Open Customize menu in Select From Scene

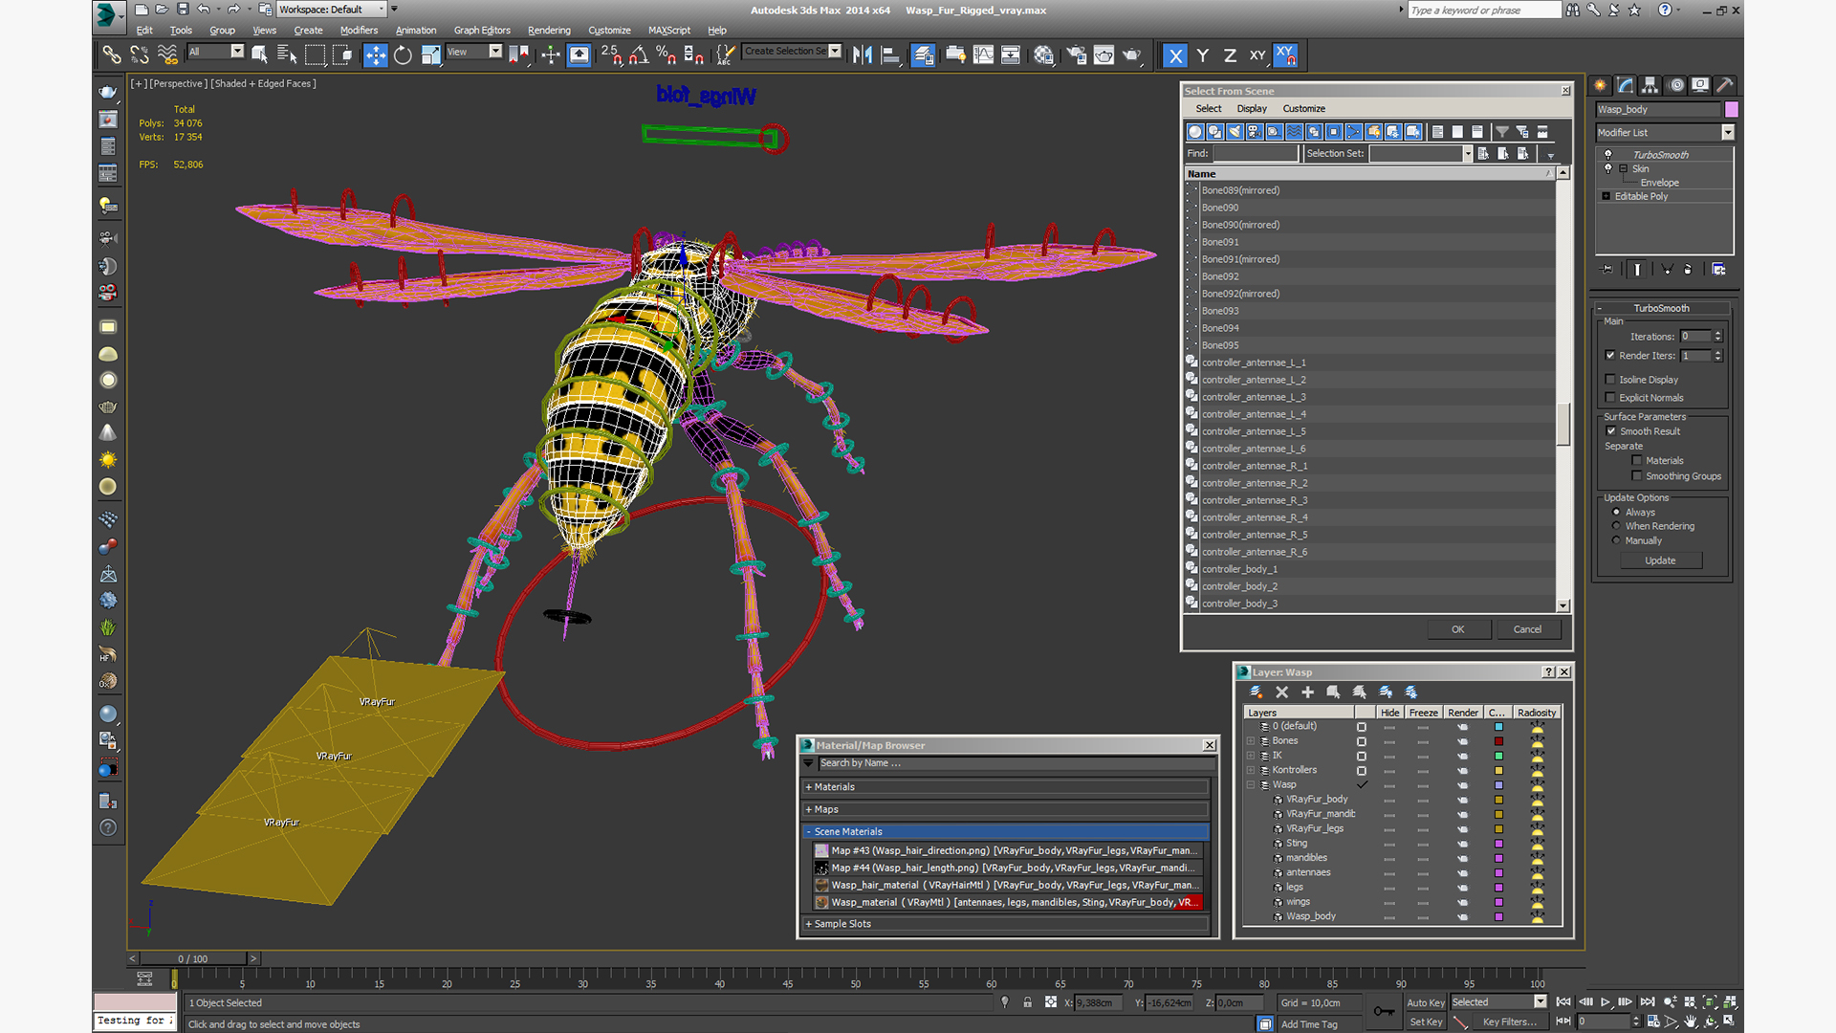point(1304,109)
